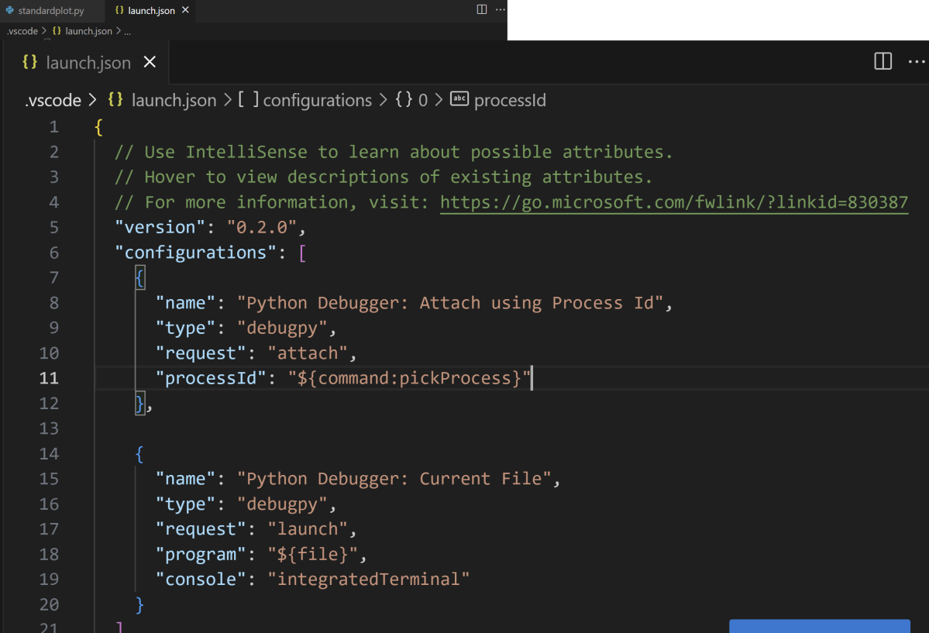
Task: Click the Split Editor Right icon
Action: tap(883, 62)
